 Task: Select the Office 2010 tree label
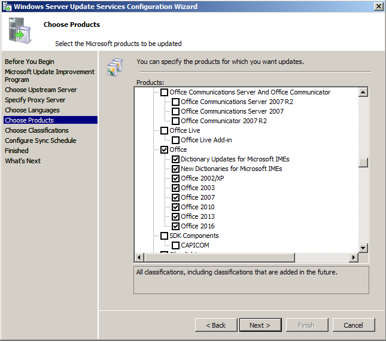point(197,207)
